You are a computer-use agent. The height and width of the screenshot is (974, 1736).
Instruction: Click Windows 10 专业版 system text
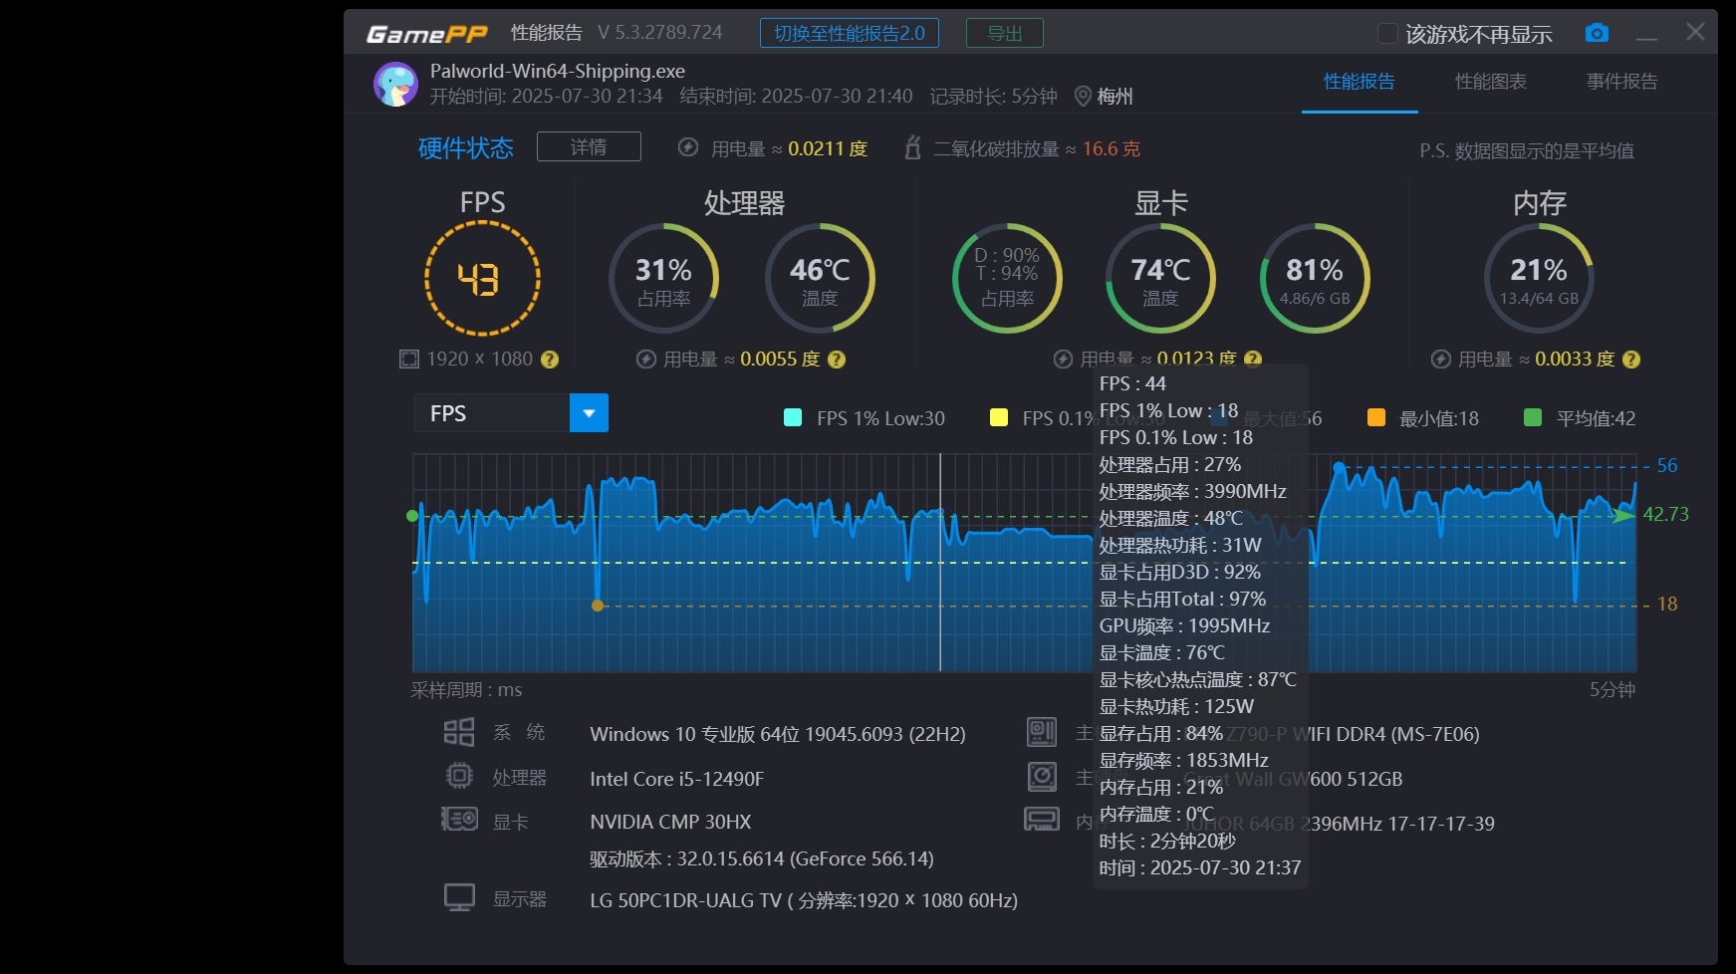tap(778, 734)
